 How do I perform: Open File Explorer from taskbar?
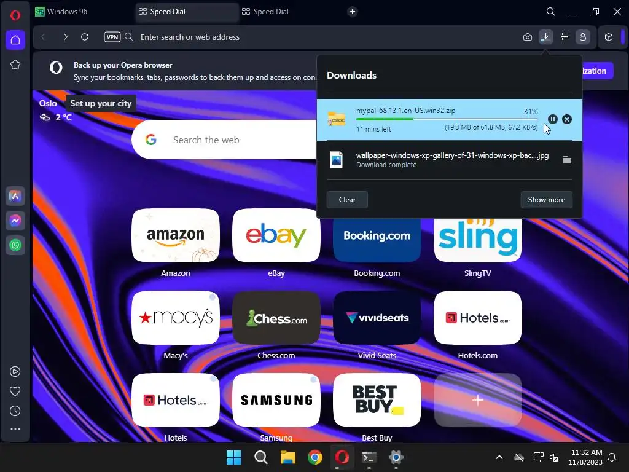[x=288, y=457]
